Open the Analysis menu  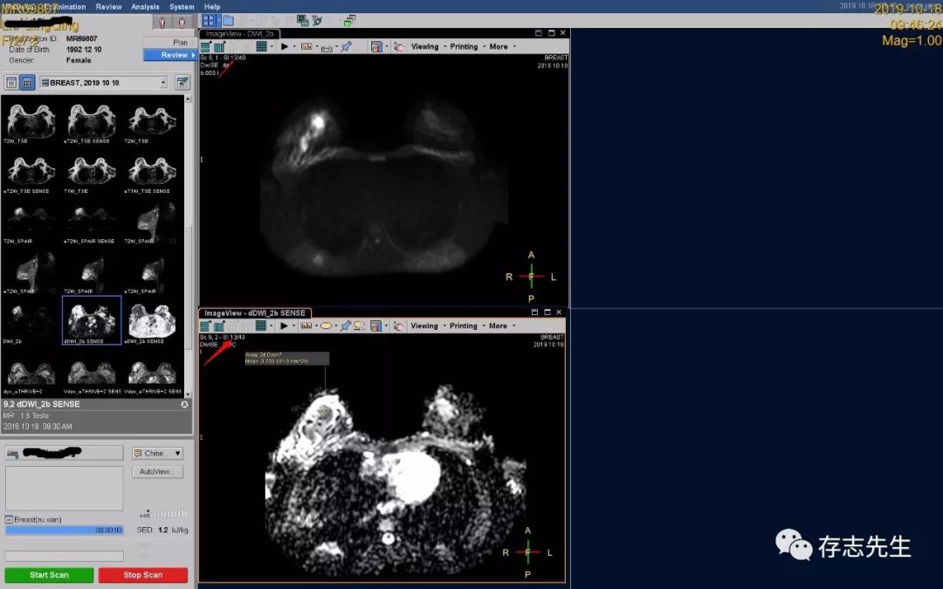click(x=145, y=7)
